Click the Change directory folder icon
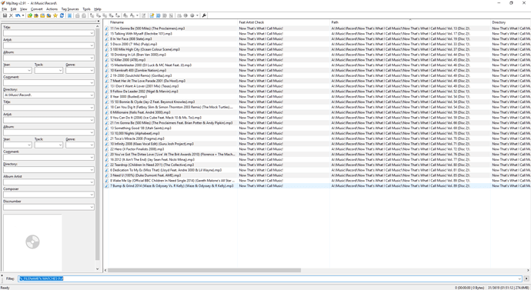 pyautogui.click(x=30, y=15)
